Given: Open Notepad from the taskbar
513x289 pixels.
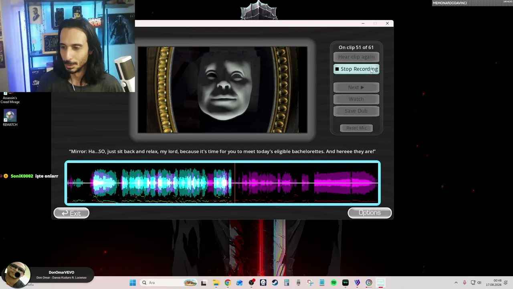Looking at the screenshot, I should [x=322, y=283].
